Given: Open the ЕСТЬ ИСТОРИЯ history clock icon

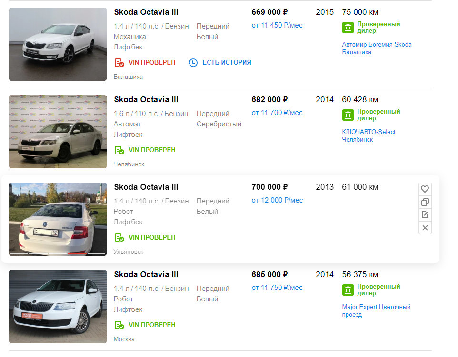Looking at the screenshot, I should (193, 63).
